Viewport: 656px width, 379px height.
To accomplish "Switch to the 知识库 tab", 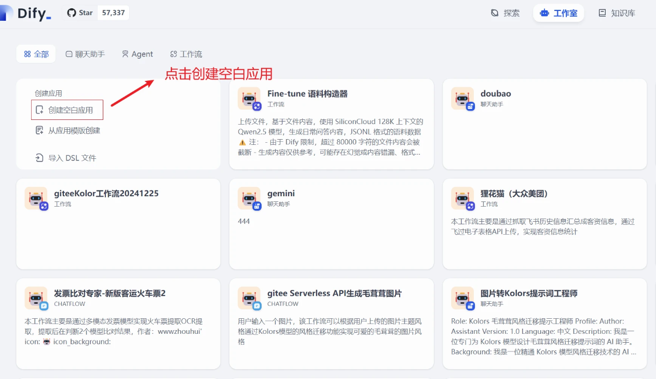I will [x=617, y=13].
